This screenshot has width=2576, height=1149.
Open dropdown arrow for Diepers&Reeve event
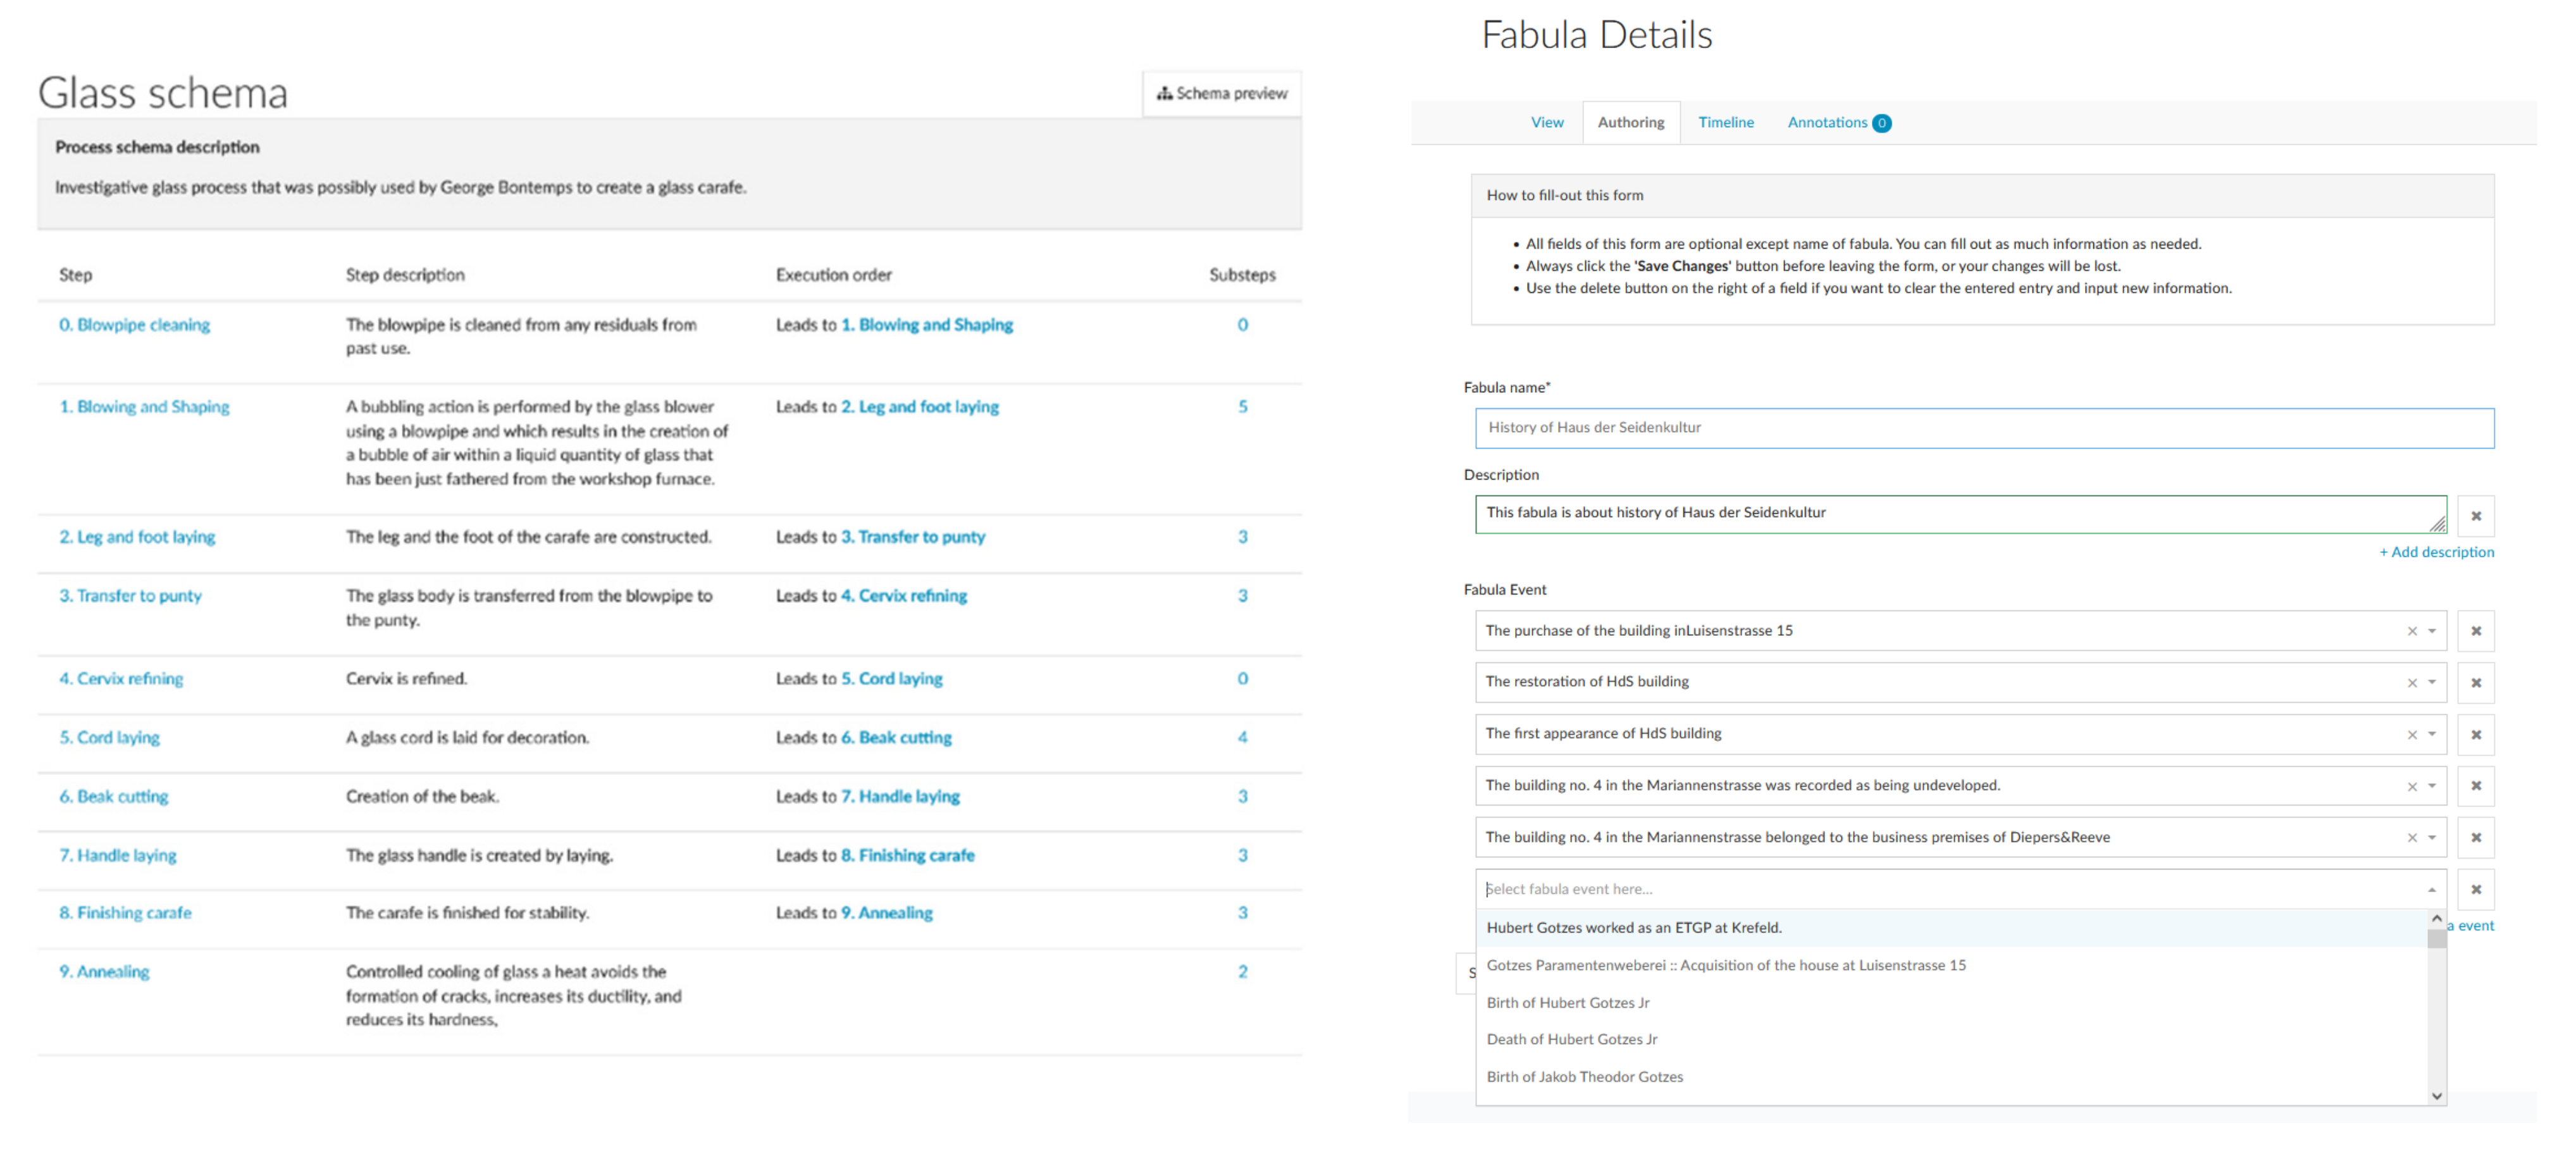(2432, 838)
